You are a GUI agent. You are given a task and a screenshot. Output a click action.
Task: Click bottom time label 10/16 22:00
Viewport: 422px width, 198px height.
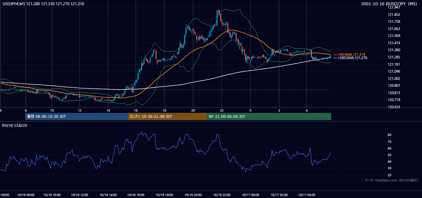coord(222,195)
